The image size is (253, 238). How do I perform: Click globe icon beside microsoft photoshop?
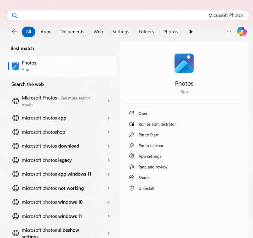15,132
